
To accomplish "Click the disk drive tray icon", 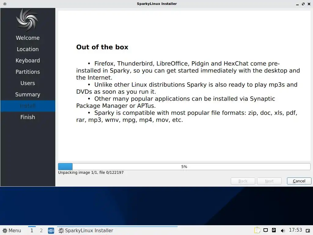I will [274, 230].
